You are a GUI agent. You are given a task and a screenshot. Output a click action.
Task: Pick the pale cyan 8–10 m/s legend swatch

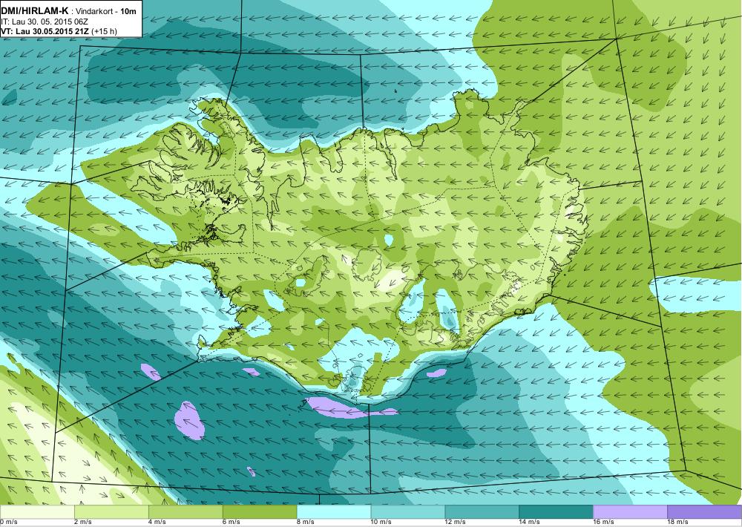pyautogui.click(x=334, y=512)
